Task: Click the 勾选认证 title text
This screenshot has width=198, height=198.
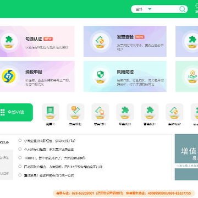Action: click(34, 39)
